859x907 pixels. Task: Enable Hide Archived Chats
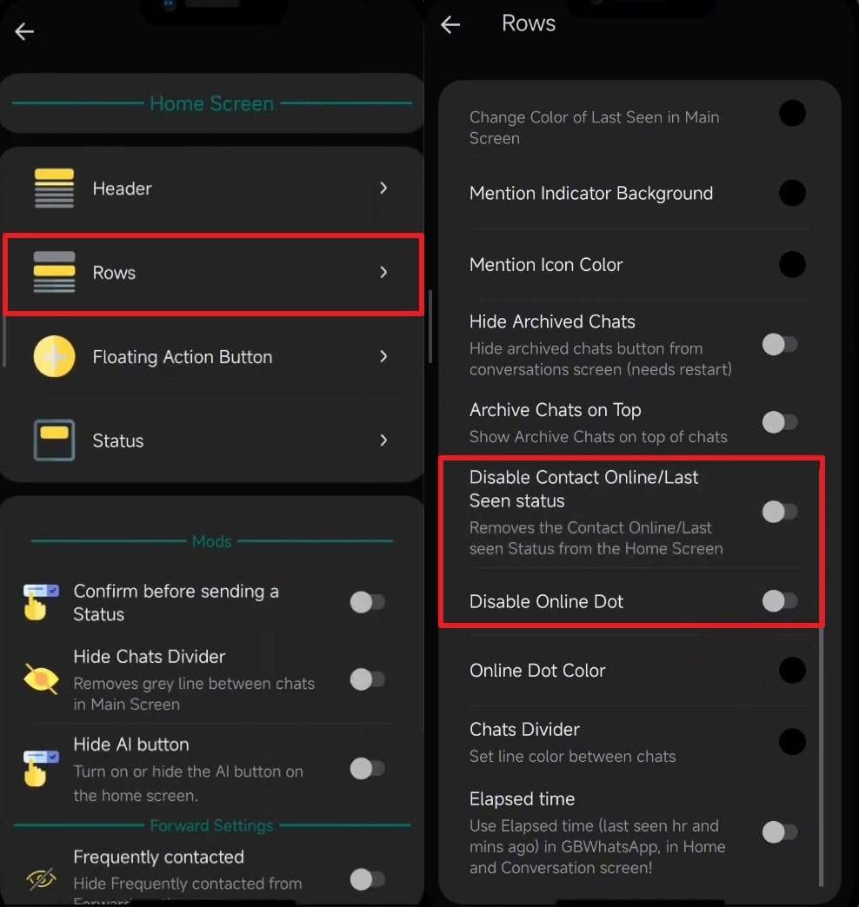(779, 344)
